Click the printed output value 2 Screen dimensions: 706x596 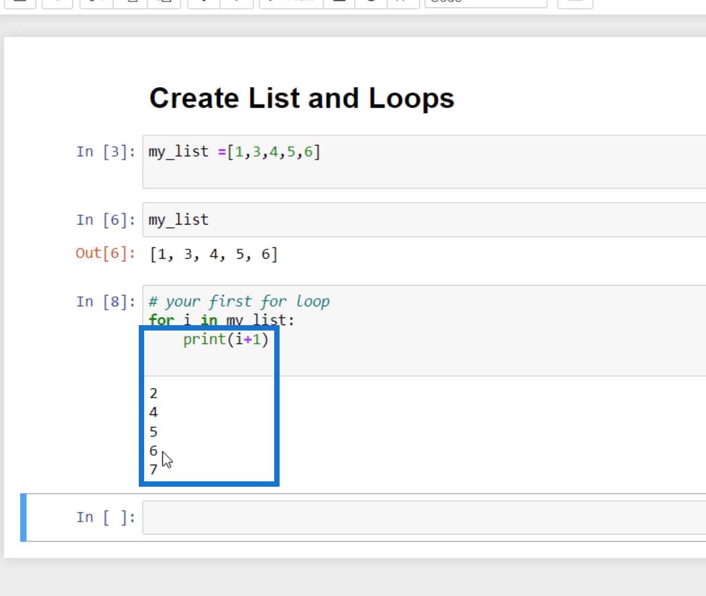pyautogui.click(x=154, y=394)
